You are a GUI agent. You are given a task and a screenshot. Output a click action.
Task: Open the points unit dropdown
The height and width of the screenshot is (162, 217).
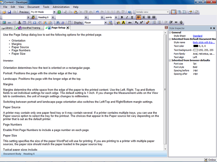(116, 17)
